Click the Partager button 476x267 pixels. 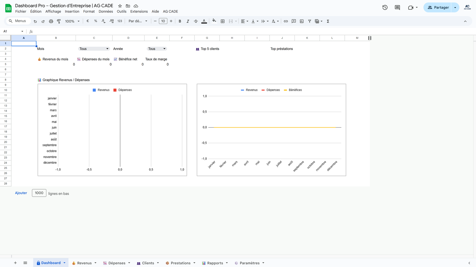(438, 7)
